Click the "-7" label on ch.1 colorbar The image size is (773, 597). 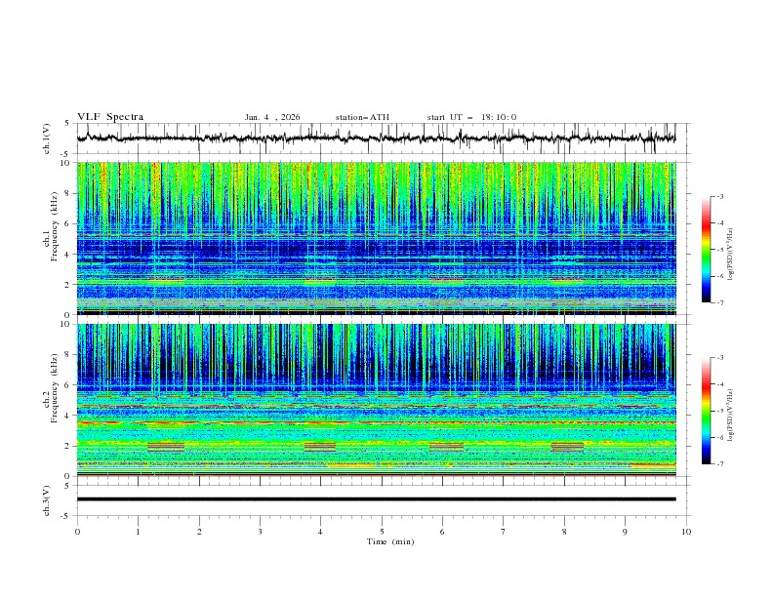pyautogui.click(x=719, y=302)
